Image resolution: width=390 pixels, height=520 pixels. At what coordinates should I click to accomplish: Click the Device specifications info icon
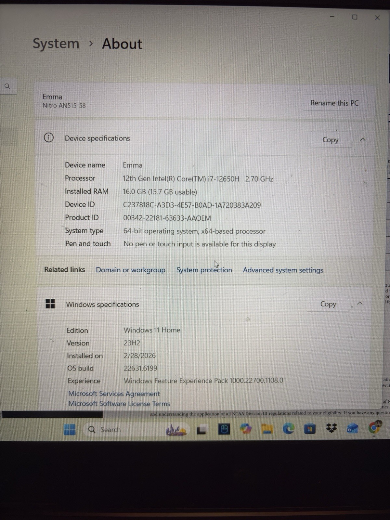(48, 138)
